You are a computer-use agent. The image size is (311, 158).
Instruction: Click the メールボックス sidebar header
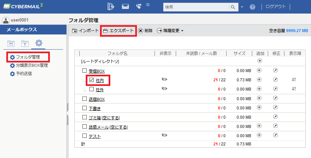tap(33, 30)
